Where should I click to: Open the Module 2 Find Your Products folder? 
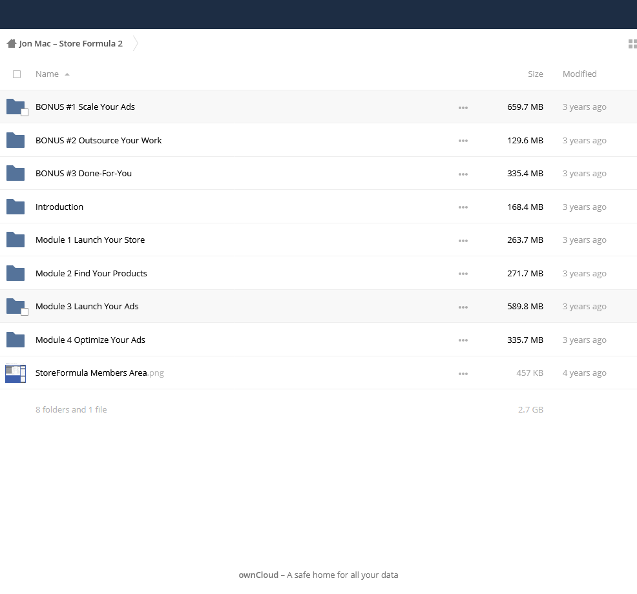[91, 273]
